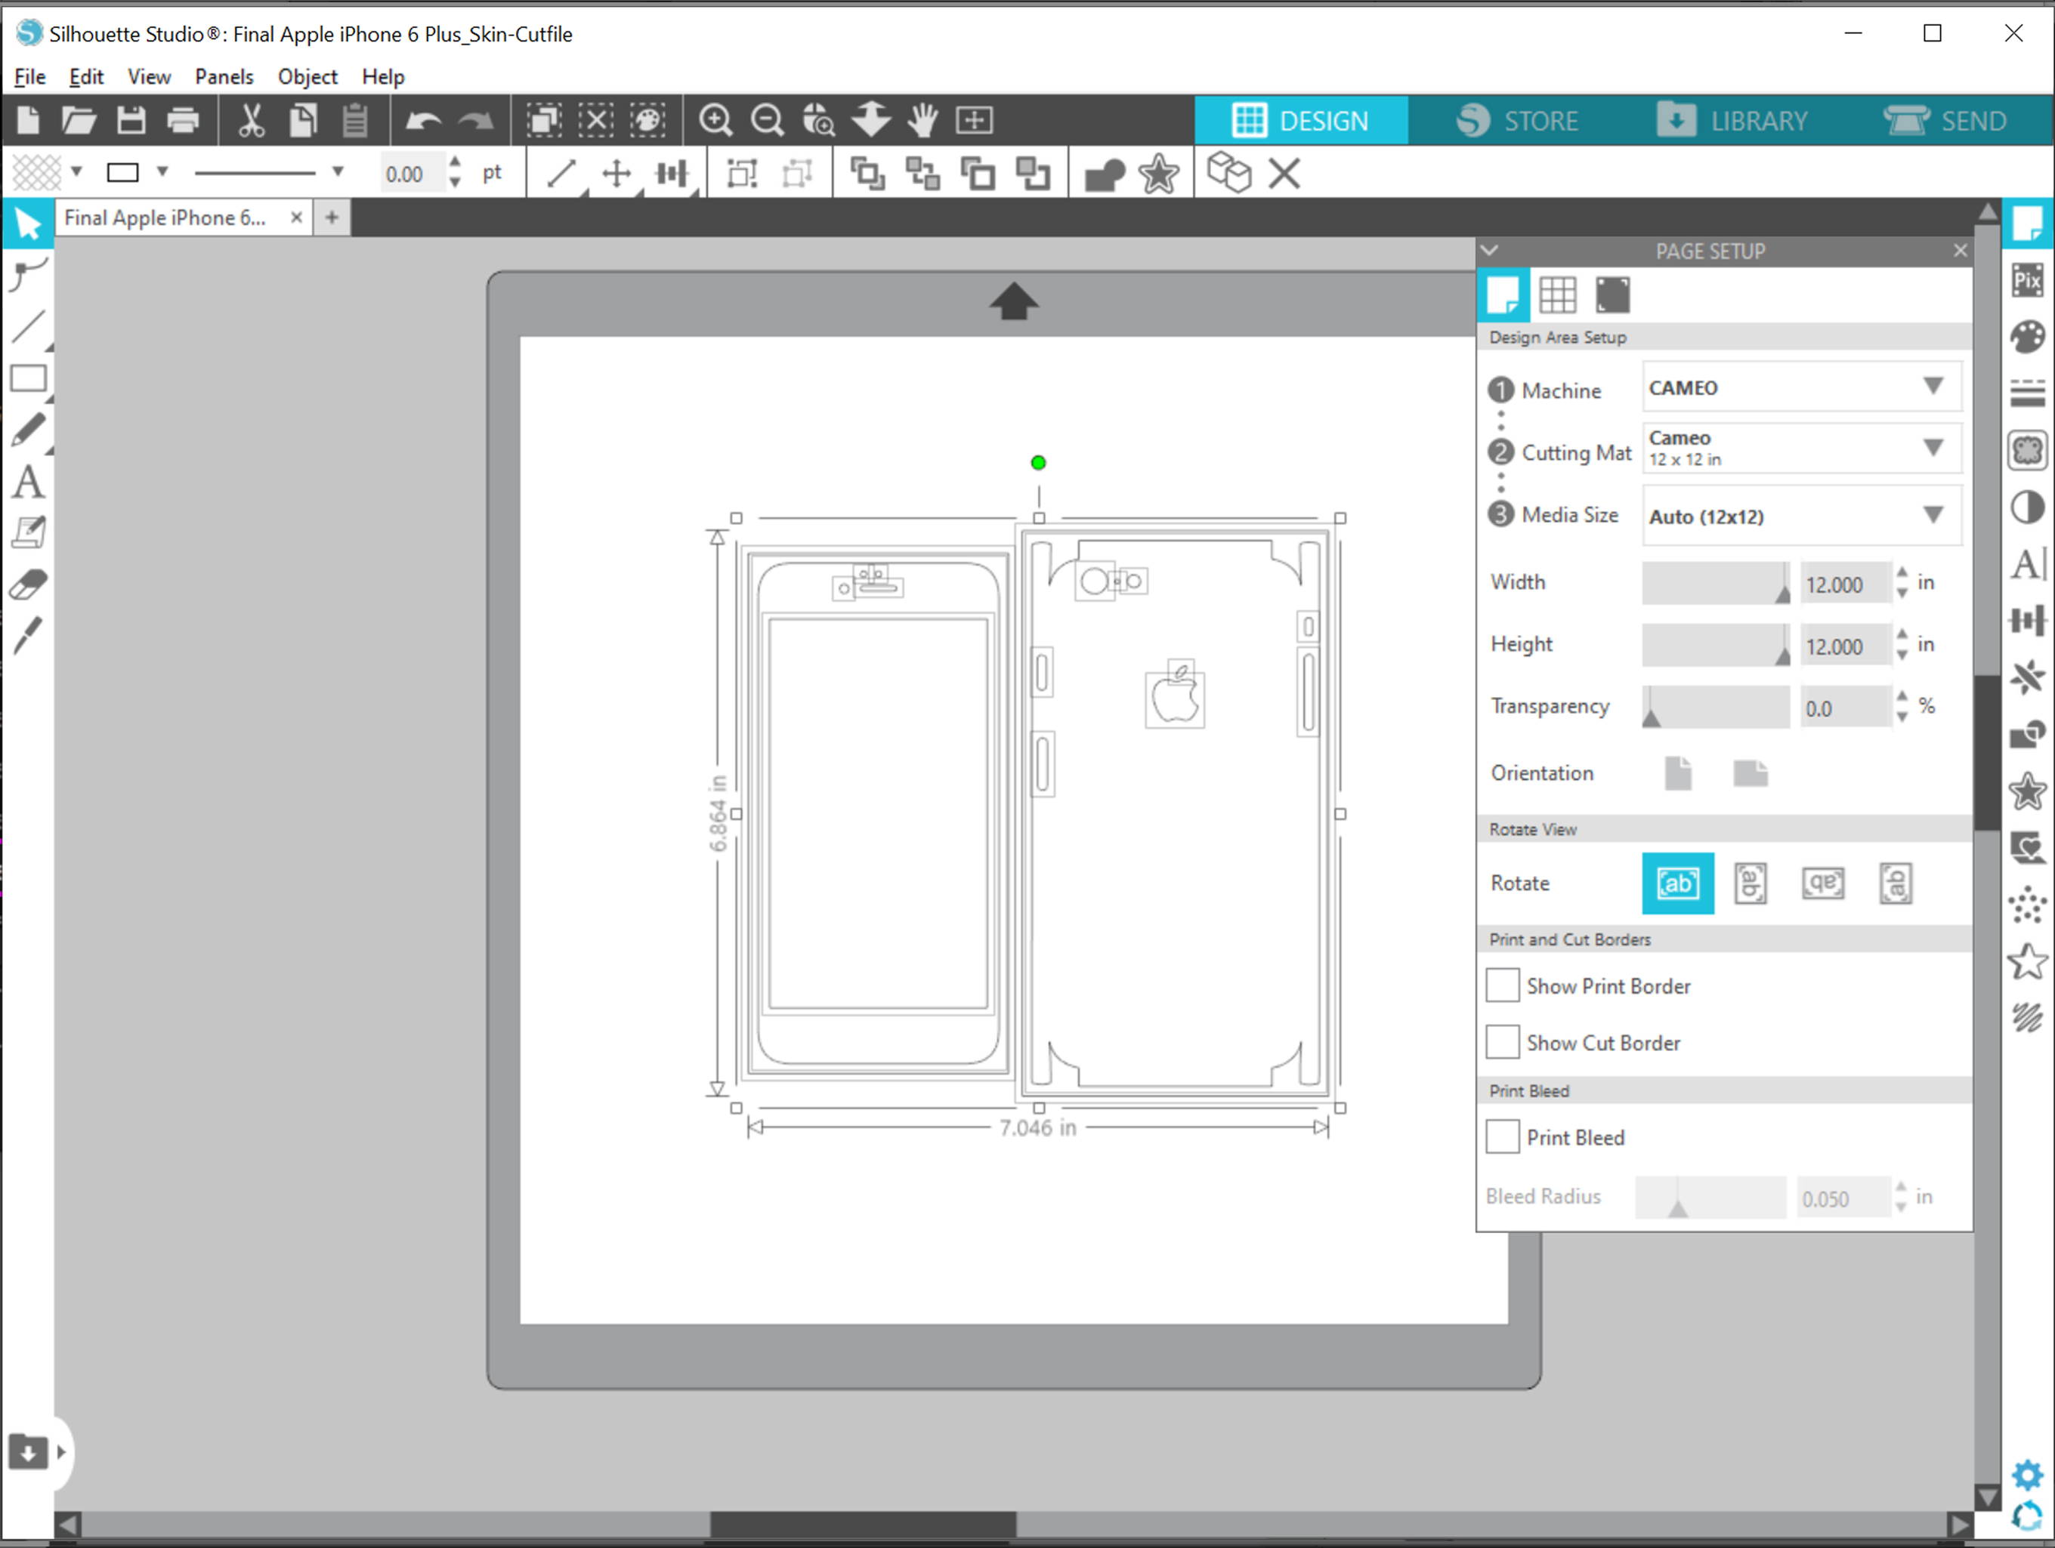2055x1548 pixels.
Task: Zoom out with magnifier minus icon
Action: tap(766, 121)
